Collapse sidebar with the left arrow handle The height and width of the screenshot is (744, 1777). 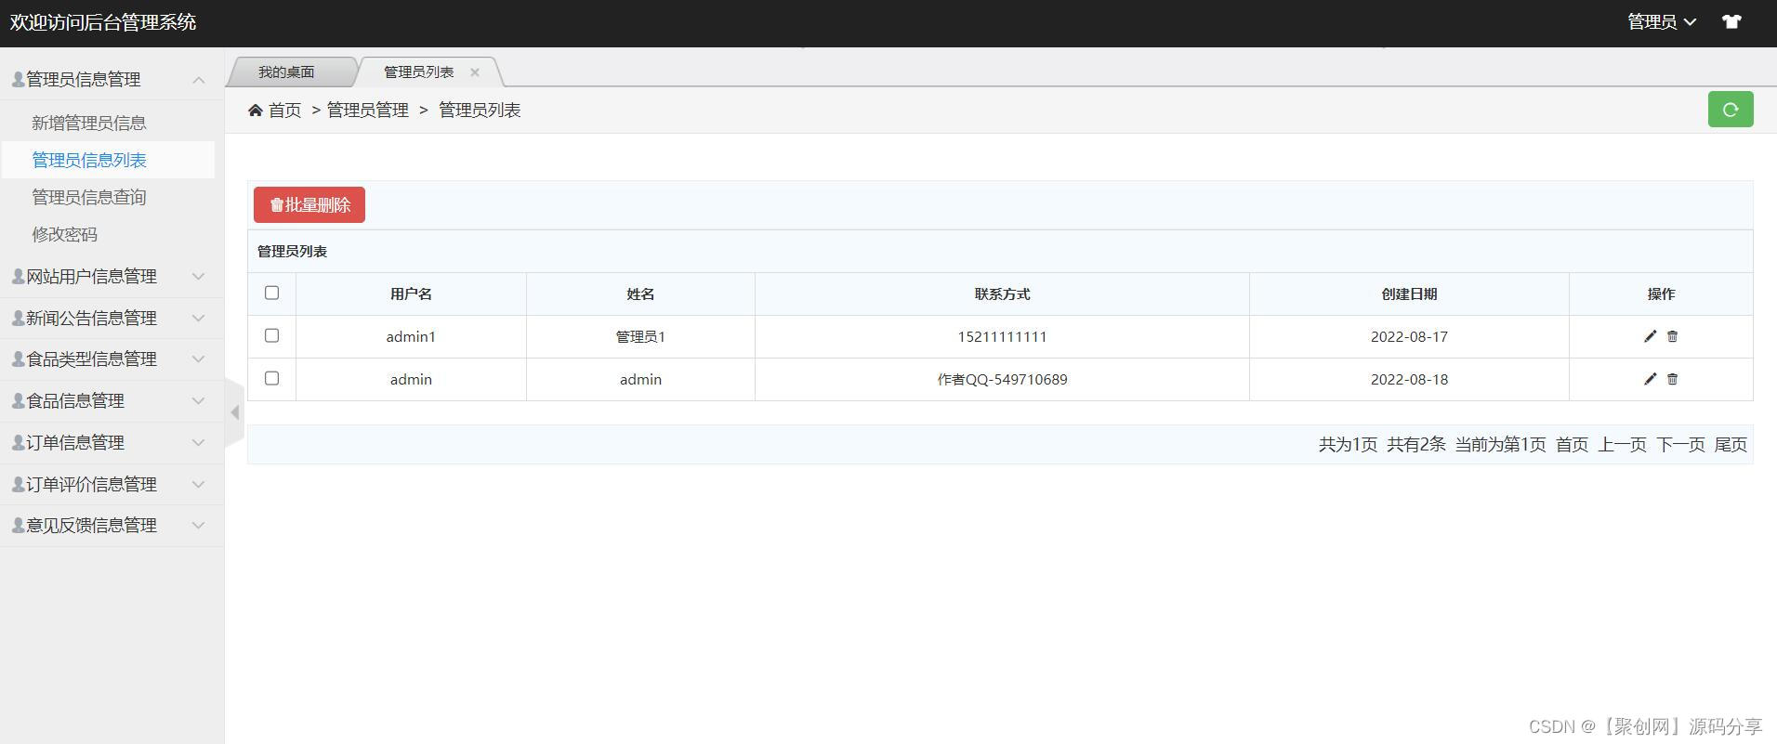[234, 412]
